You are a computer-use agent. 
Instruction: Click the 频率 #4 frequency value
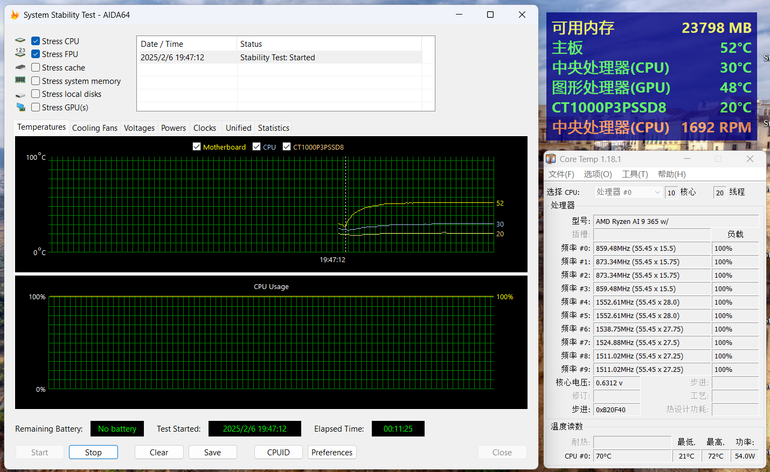tap(652, 302)
